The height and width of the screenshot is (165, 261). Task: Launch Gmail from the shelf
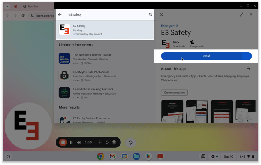112,156
